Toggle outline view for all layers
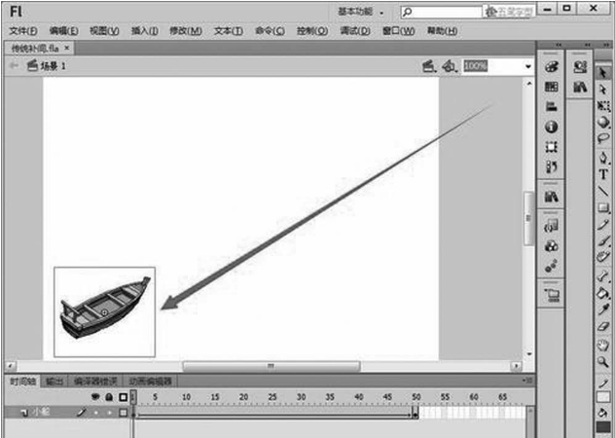 [124, 397]
